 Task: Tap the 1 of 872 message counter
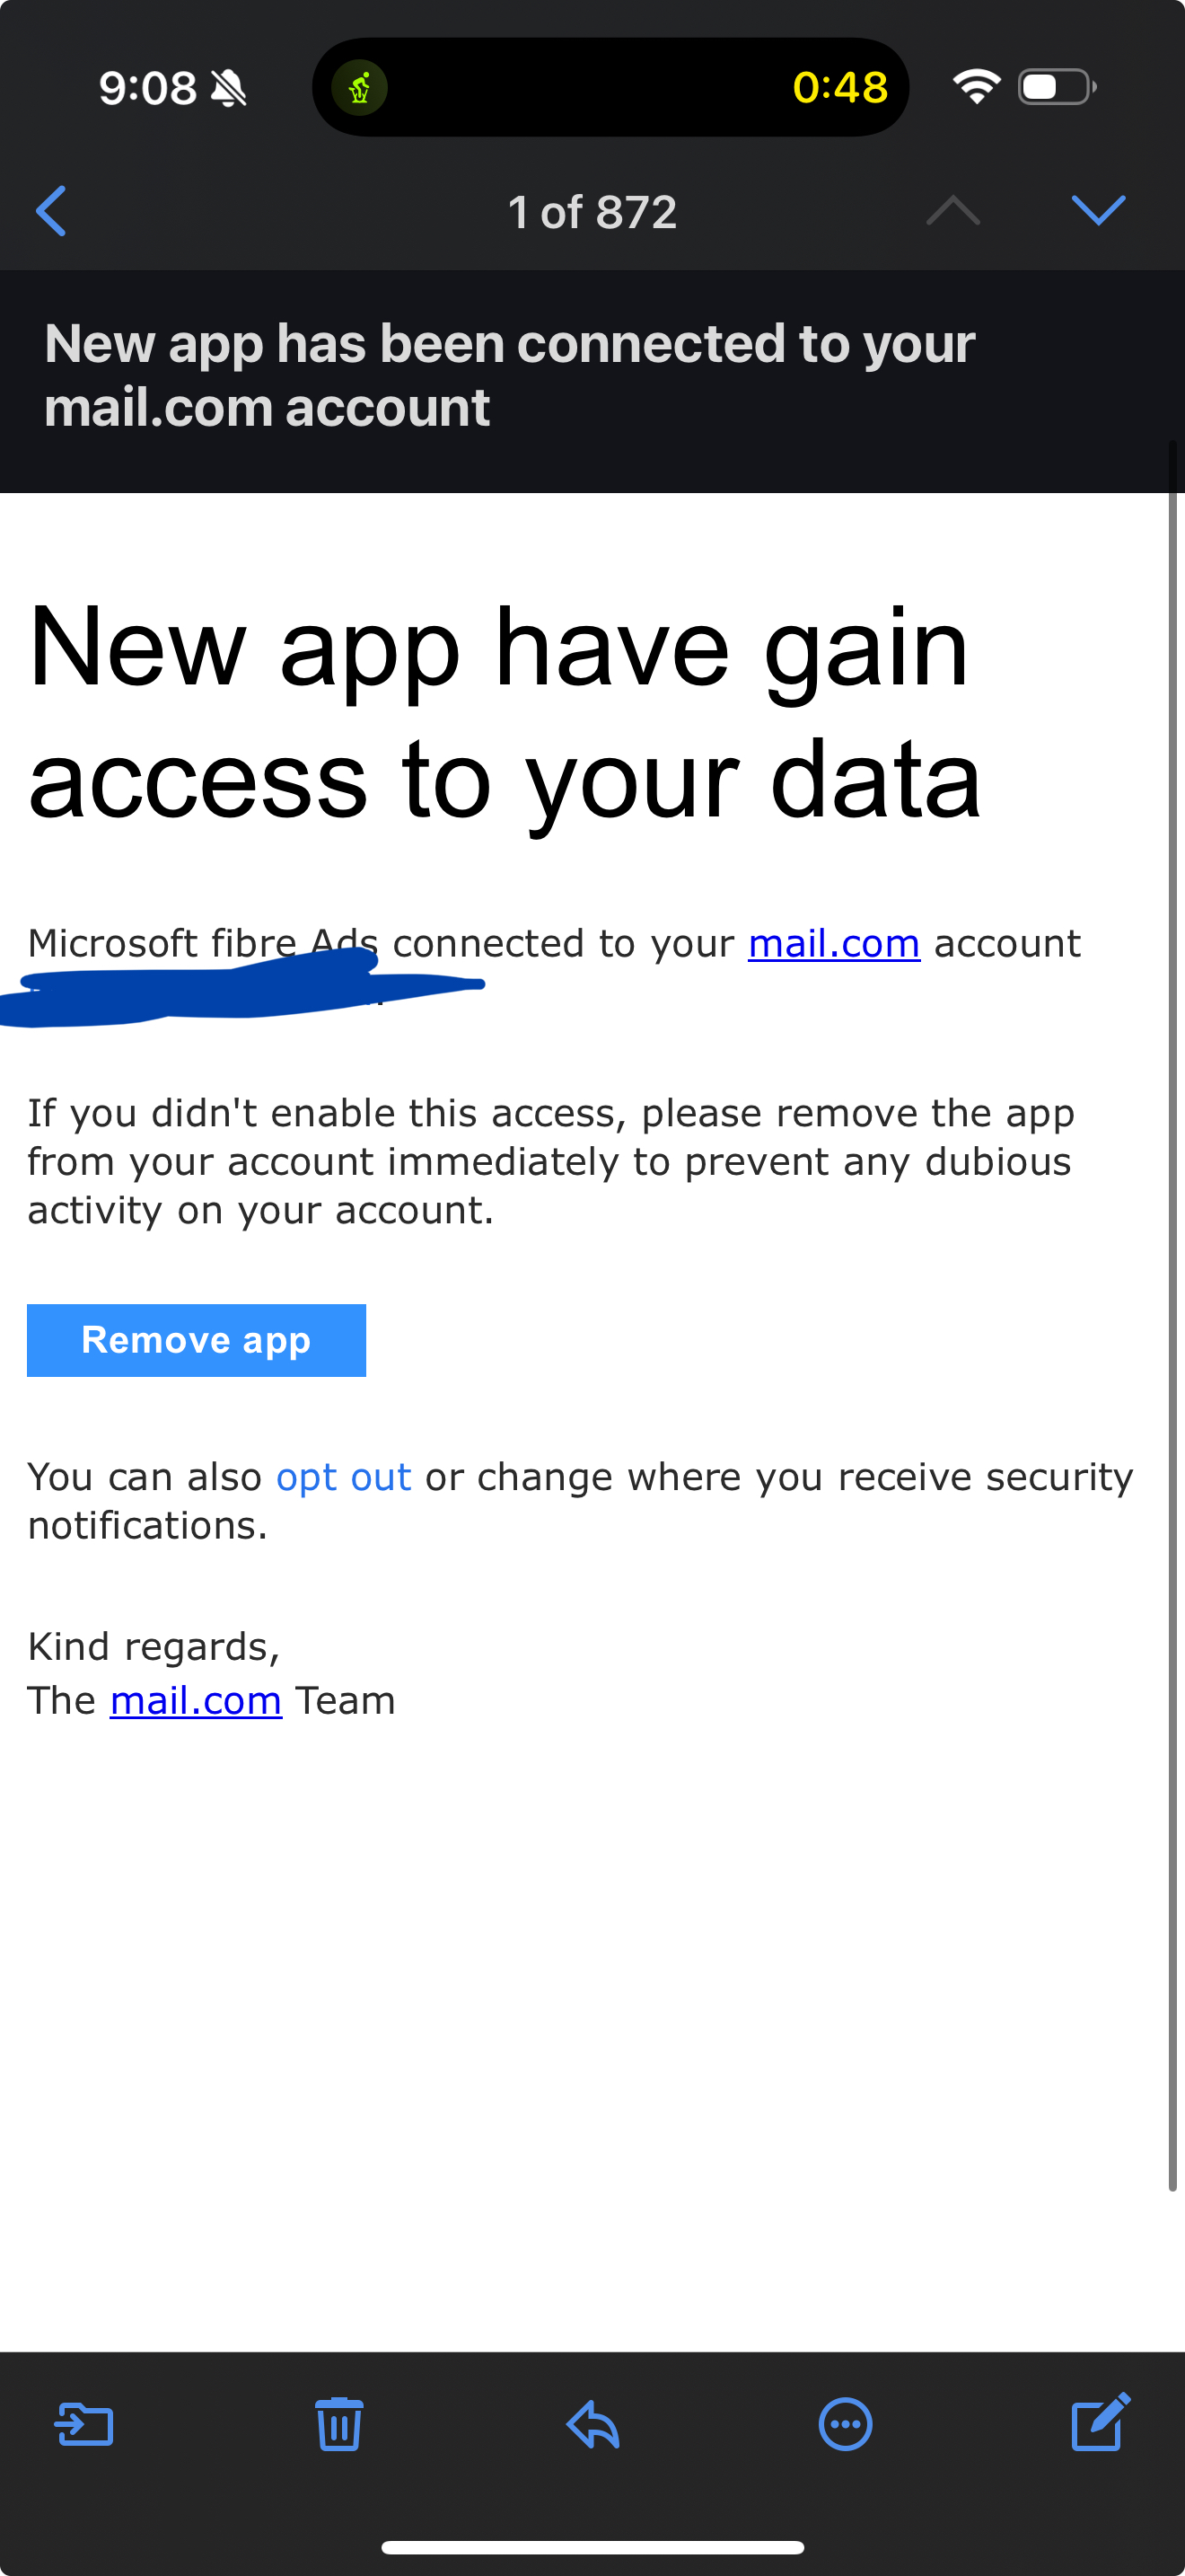[592, 212]
